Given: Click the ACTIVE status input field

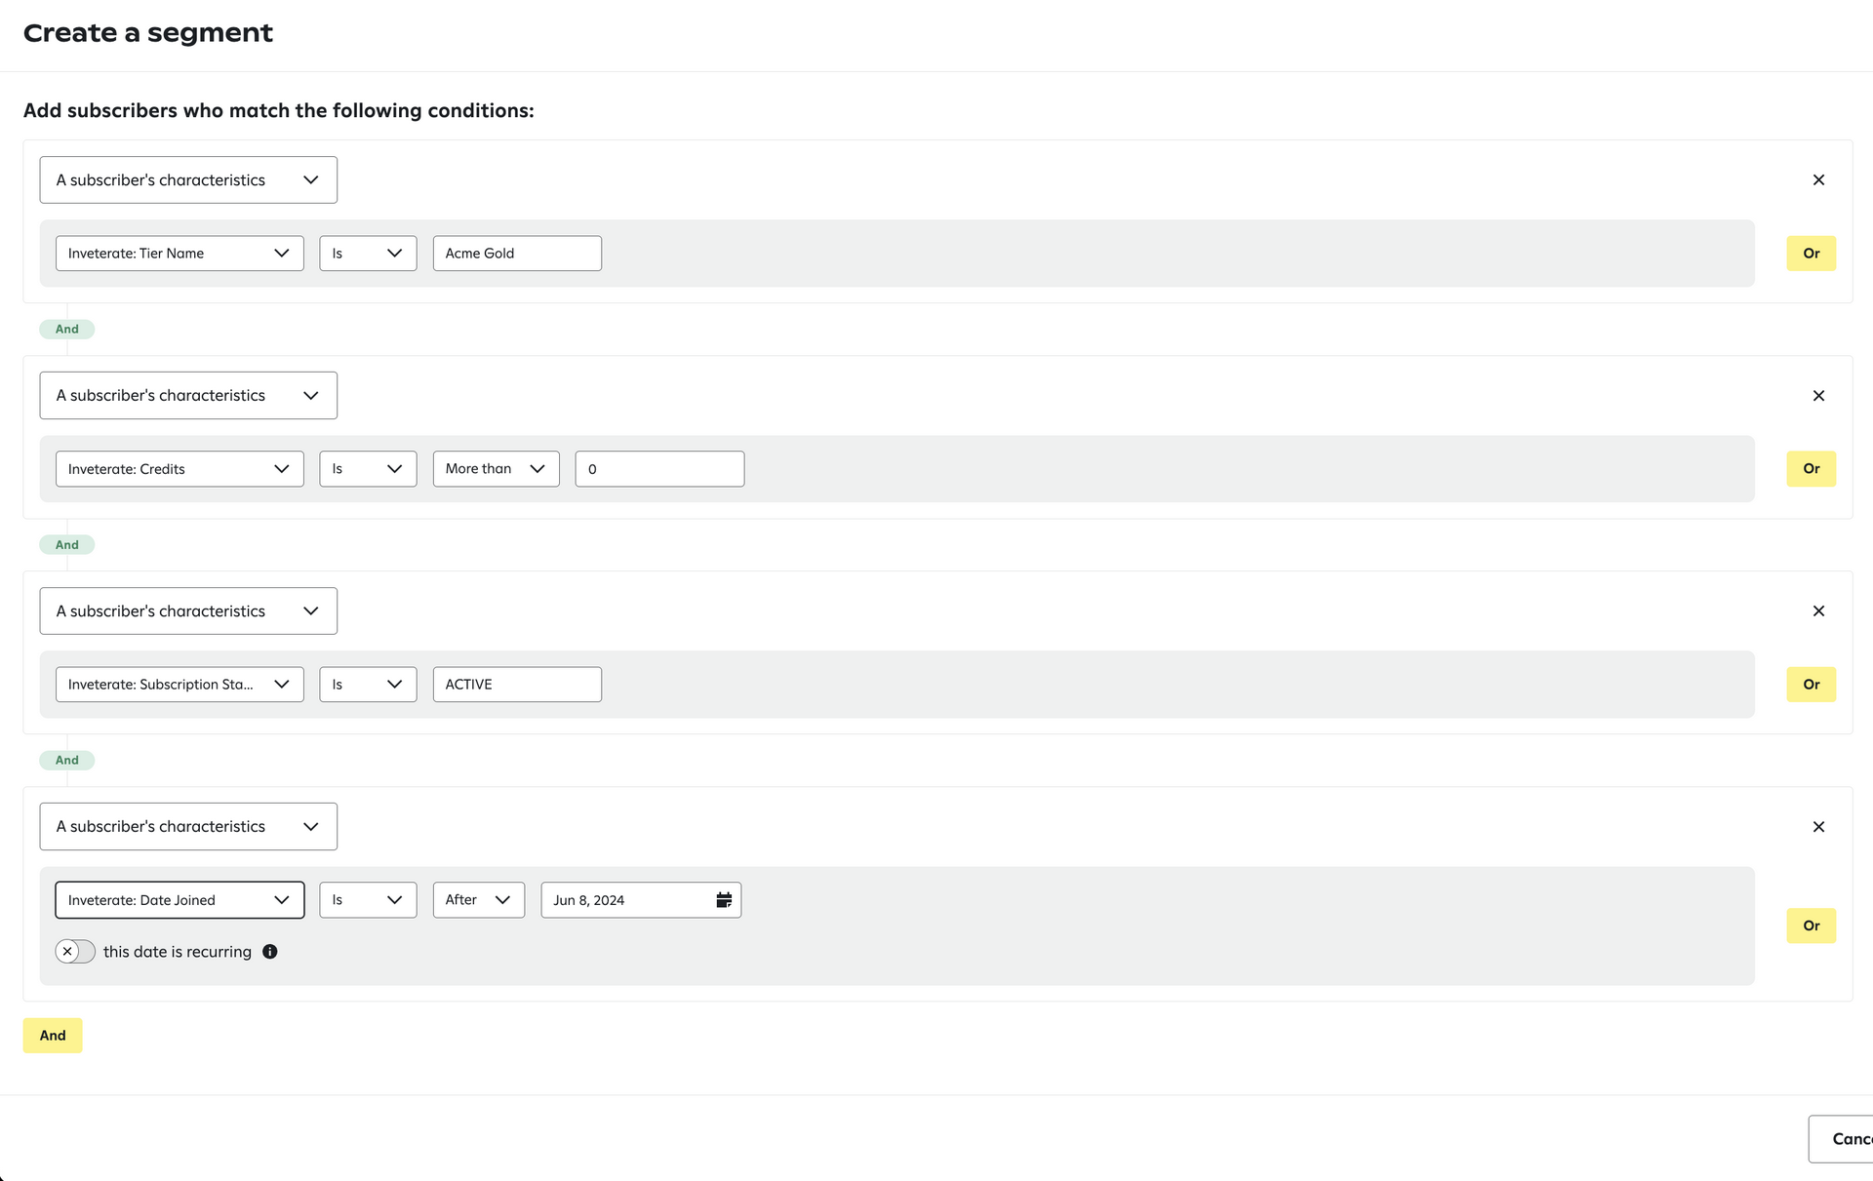Looking at the screenshot, I should coord(517,685).
